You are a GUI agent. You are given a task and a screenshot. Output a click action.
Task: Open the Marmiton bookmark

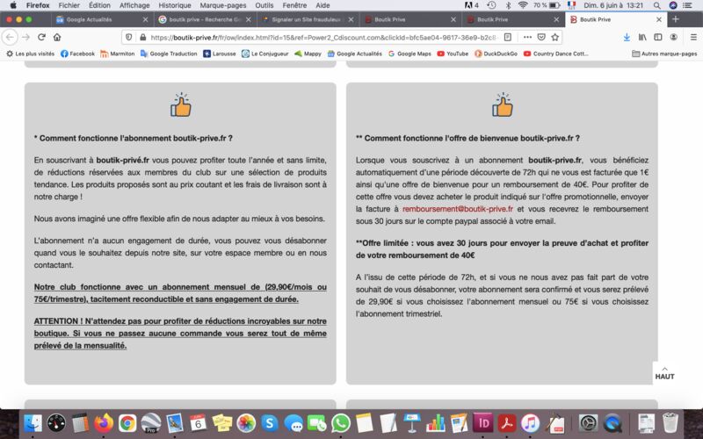(118, 54)
